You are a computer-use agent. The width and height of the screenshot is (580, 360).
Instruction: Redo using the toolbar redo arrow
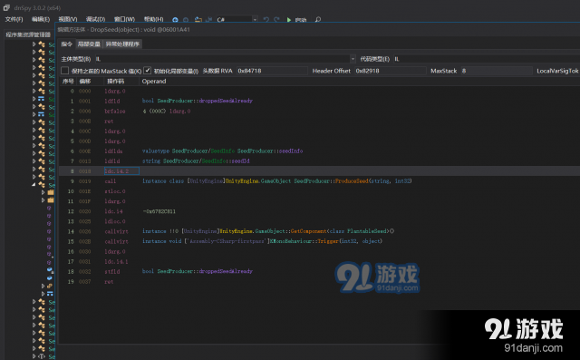[x=276, y=20]
